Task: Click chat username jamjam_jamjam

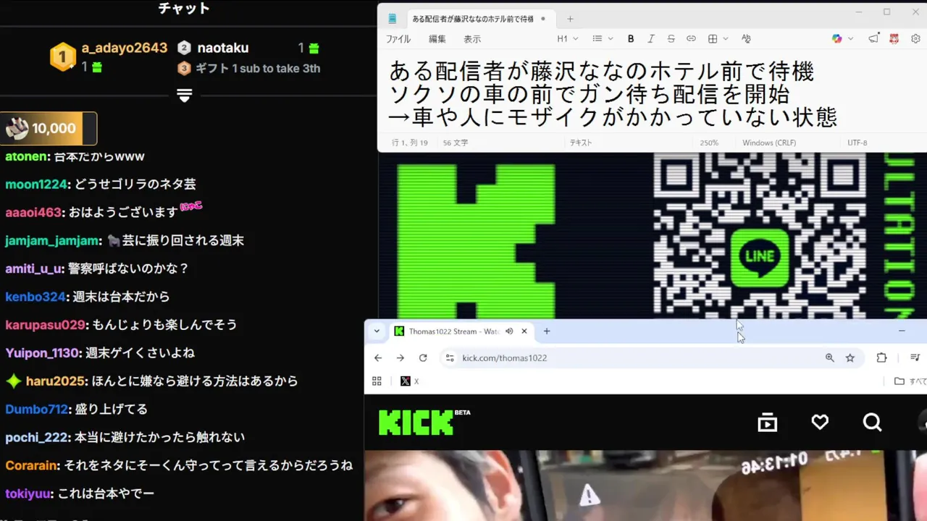Action: click(x=52, y=240)
